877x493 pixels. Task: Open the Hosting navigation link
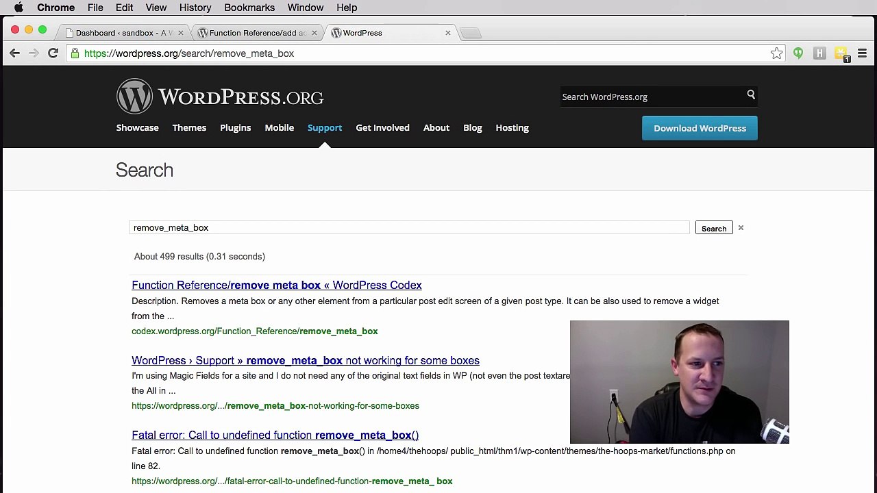[x=512, y=128]
